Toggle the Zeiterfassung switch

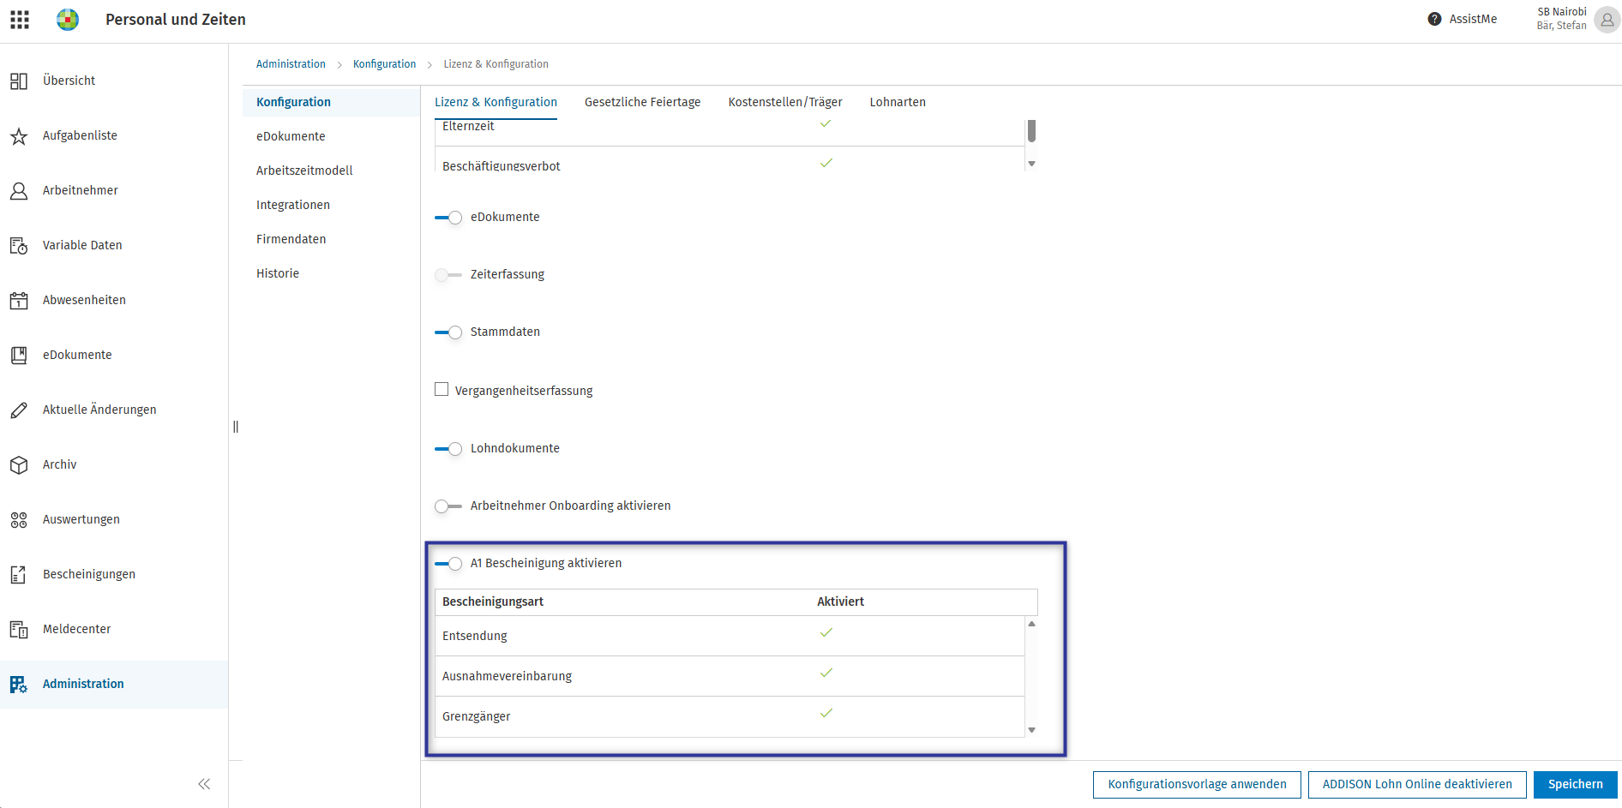pyautogui.click(x=448, y=275)
